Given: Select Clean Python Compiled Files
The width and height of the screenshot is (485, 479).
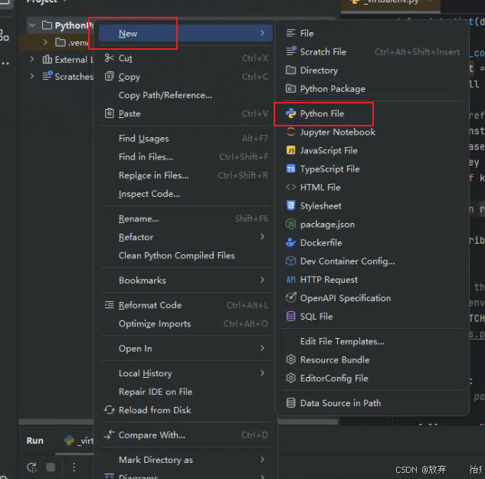Looking at the screenshot, I should tap(186, 255).
